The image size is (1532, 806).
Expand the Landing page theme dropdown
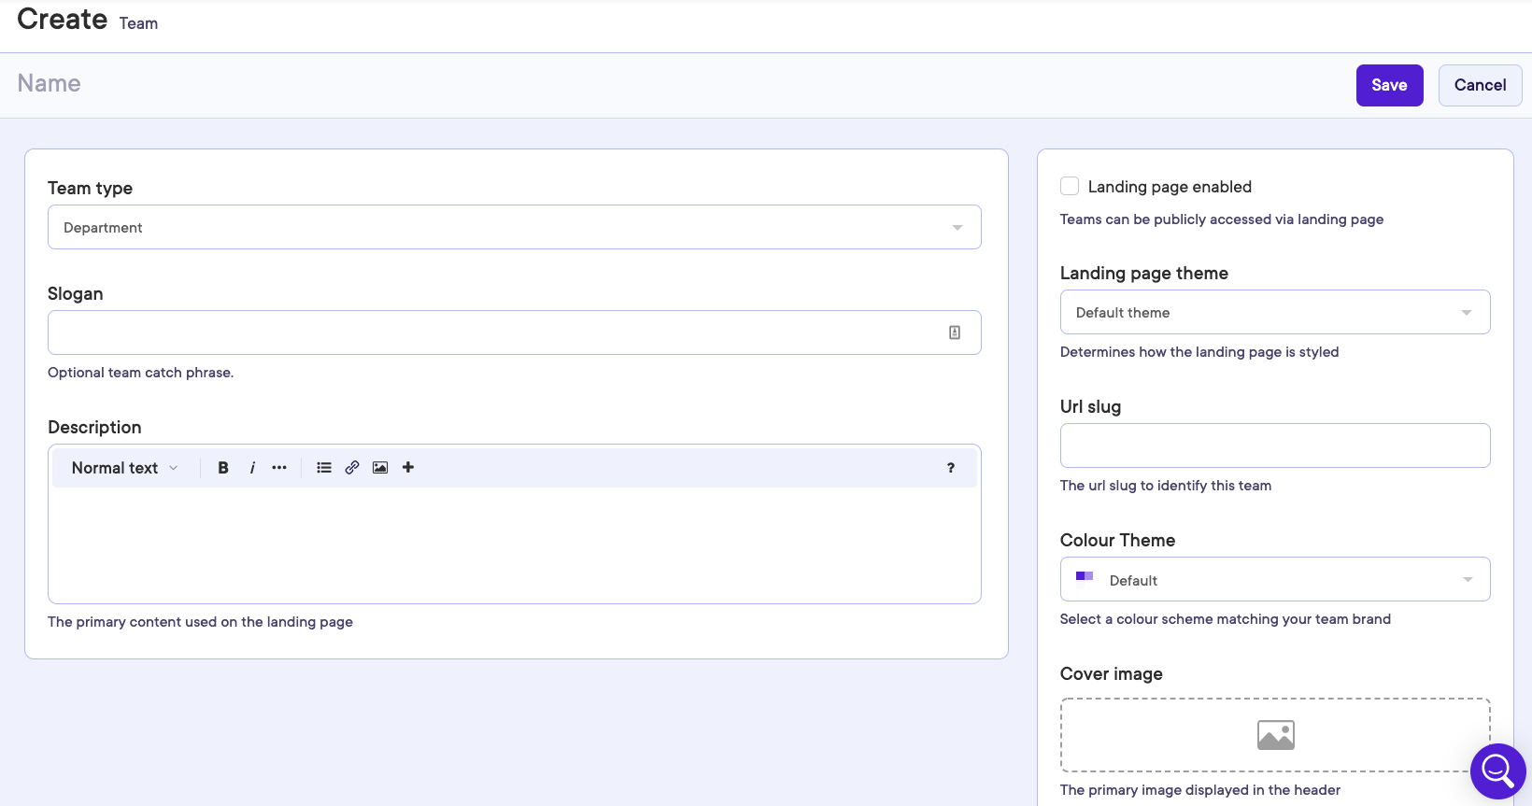coord(1274,312)
